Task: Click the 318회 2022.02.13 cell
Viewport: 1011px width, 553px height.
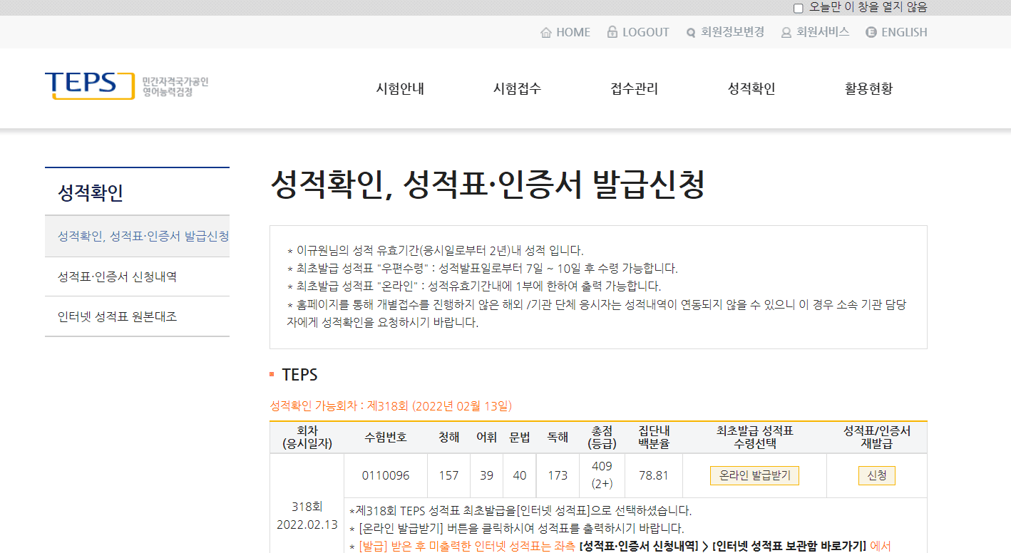Action: [307, 516]
